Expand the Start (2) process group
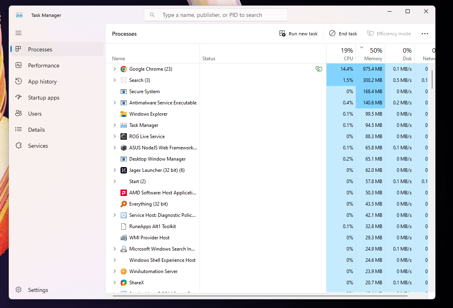 click(115, 182)
